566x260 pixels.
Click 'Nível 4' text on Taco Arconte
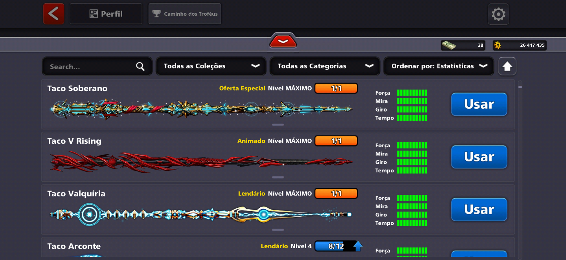[x=301, y=246]
